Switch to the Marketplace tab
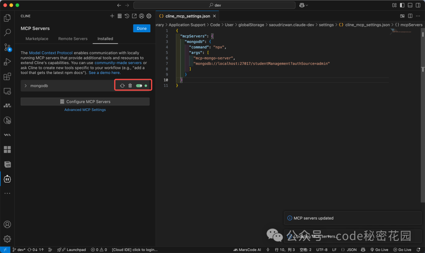Viewport: 425px width, 253px height. pyautogui.click(x=37, y=39)
